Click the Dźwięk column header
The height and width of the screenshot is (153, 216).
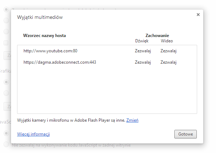click(x=142, y=41)
